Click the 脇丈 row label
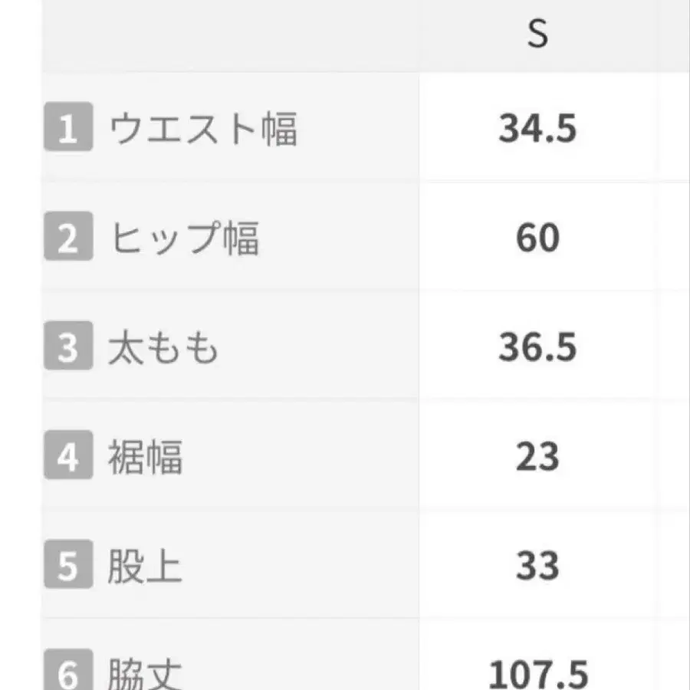 click(145, 673)
